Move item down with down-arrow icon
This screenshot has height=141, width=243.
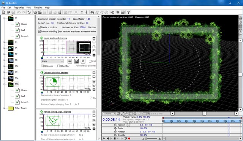point(86,12)
